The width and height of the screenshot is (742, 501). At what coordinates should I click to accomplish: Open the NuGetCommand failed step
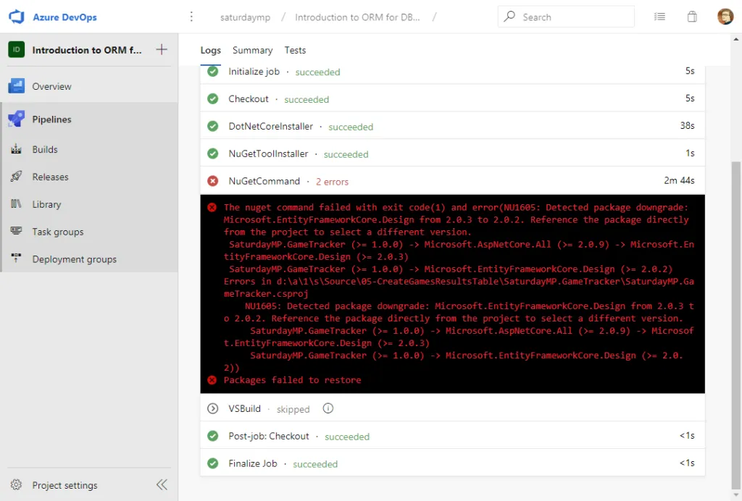click(452, 180)
